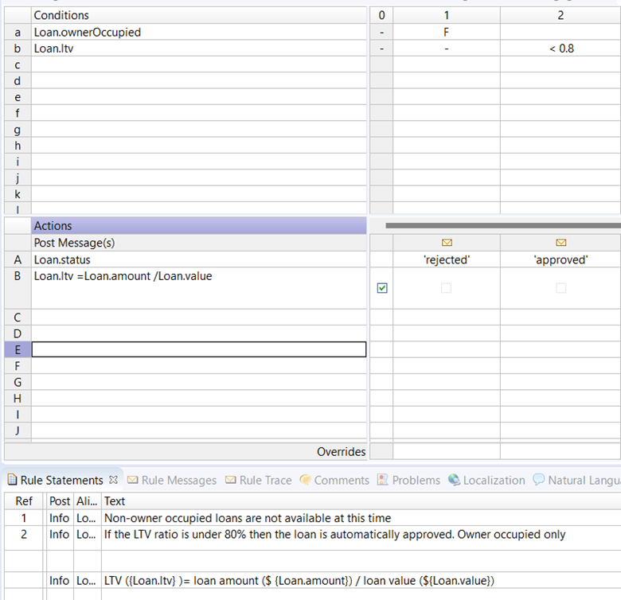Click the Rule Messages envelope tab icon
The height and width of the screenshot is (600, 621).
(132, 480)
